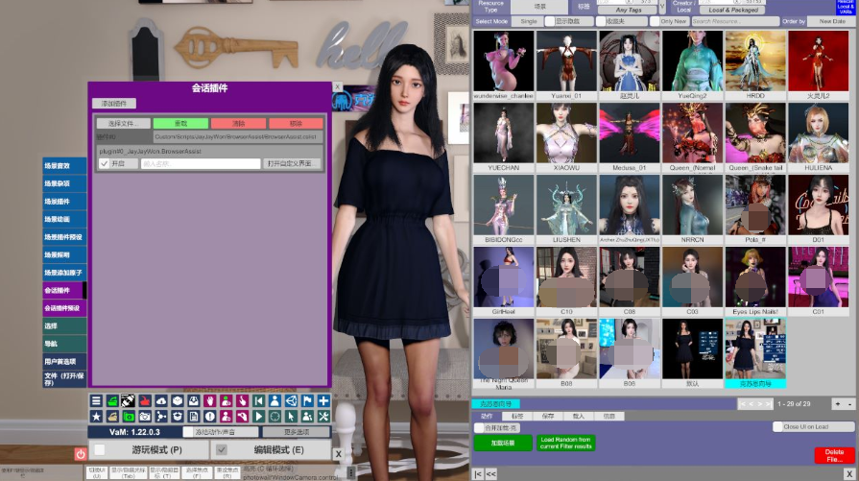Click the blue single-person icon

click(275, 401)
